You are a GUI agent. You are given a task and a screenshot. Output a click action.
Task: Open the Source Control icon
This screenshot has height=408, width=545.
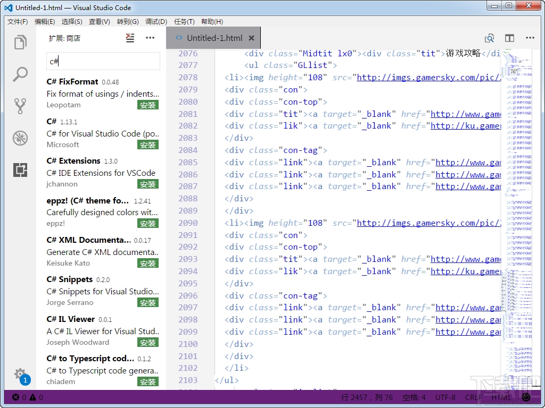[20, 106]
